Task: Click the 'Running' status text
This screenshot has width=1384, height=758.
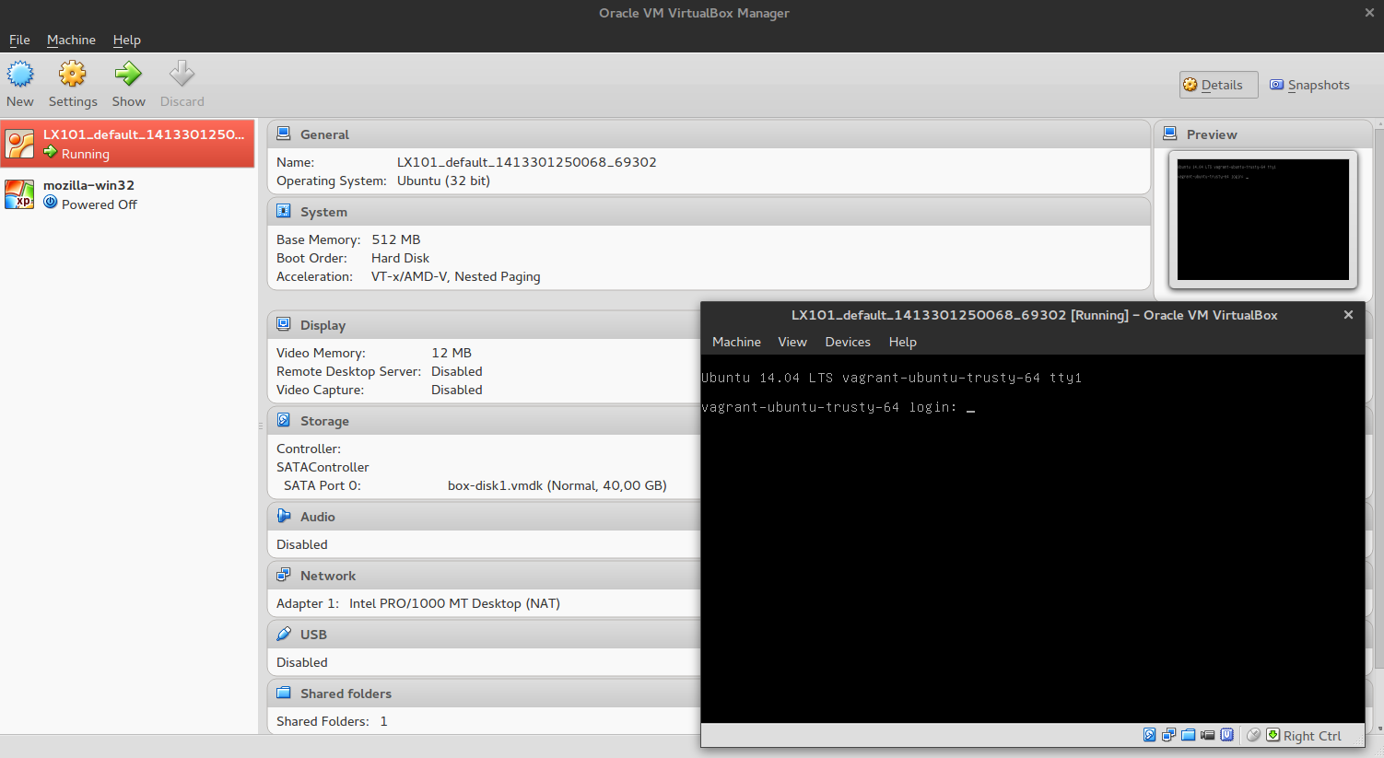Action: tap(86, 154)
